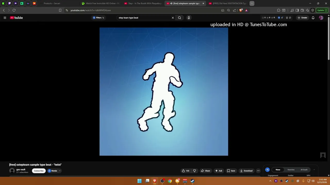Click the green Update button
330x185 pixels.
point(322,10)
